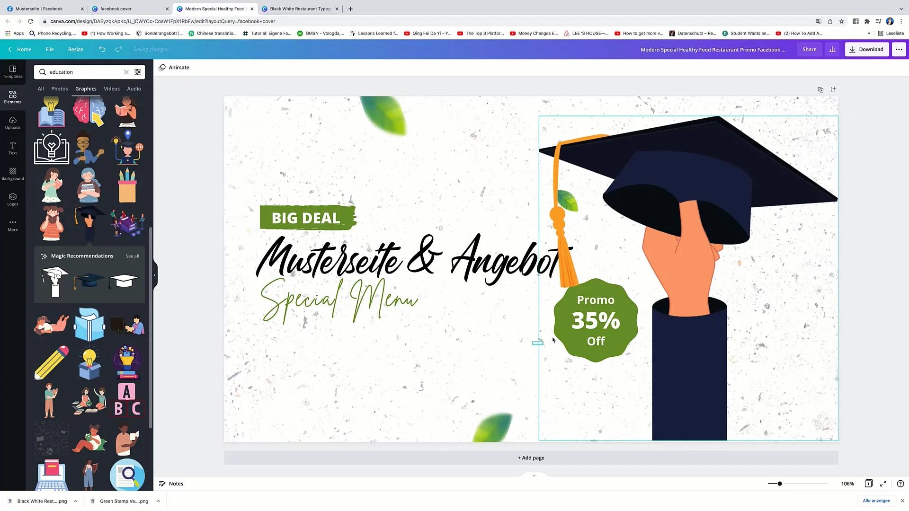Open a new browser tab
This screenshot has width=909, height=511.
(350, 9)
